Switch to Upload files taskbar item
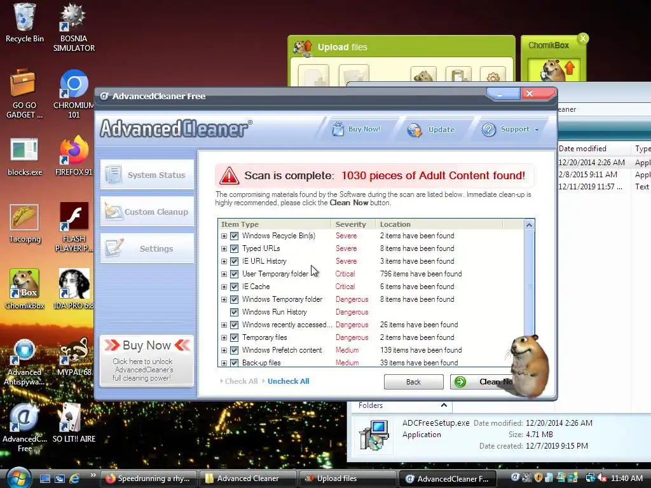The height and width of the screenshot is (488, 651). pos(348,478)
